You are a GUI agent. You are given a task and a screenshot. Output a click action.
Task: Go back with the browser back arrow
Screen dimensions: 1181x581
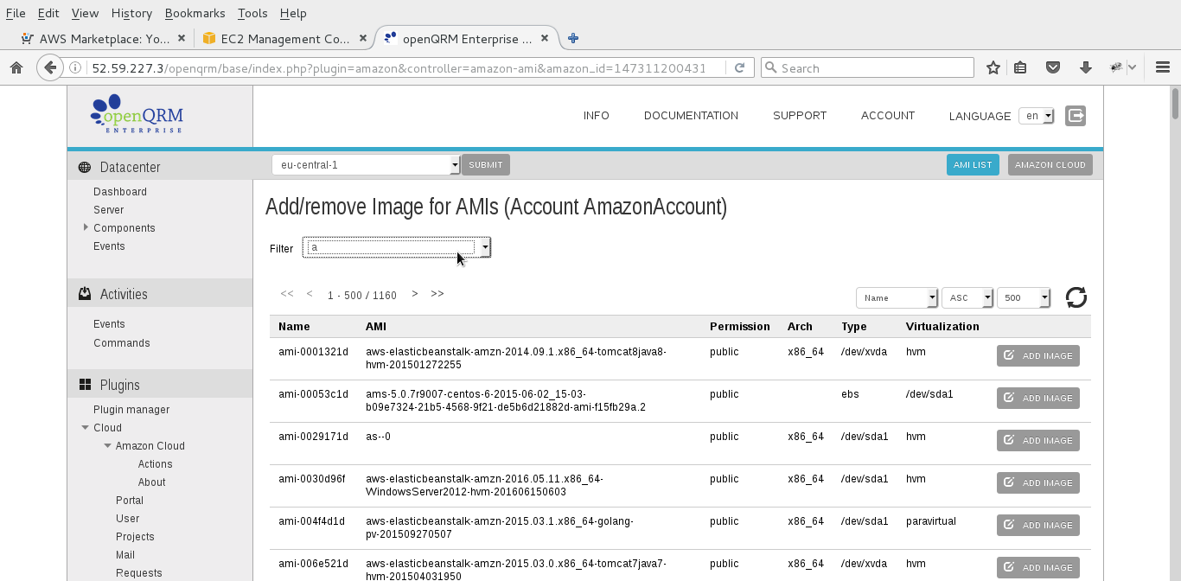50,67
